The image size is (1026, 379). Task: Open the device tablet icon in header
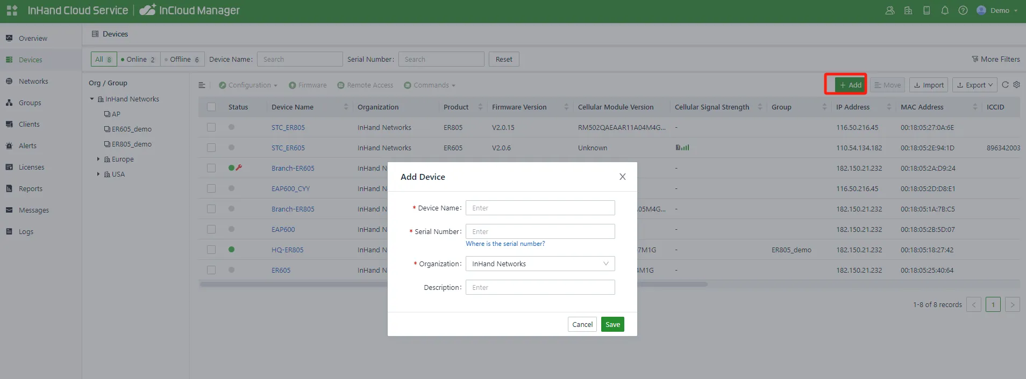coord(927,10)
